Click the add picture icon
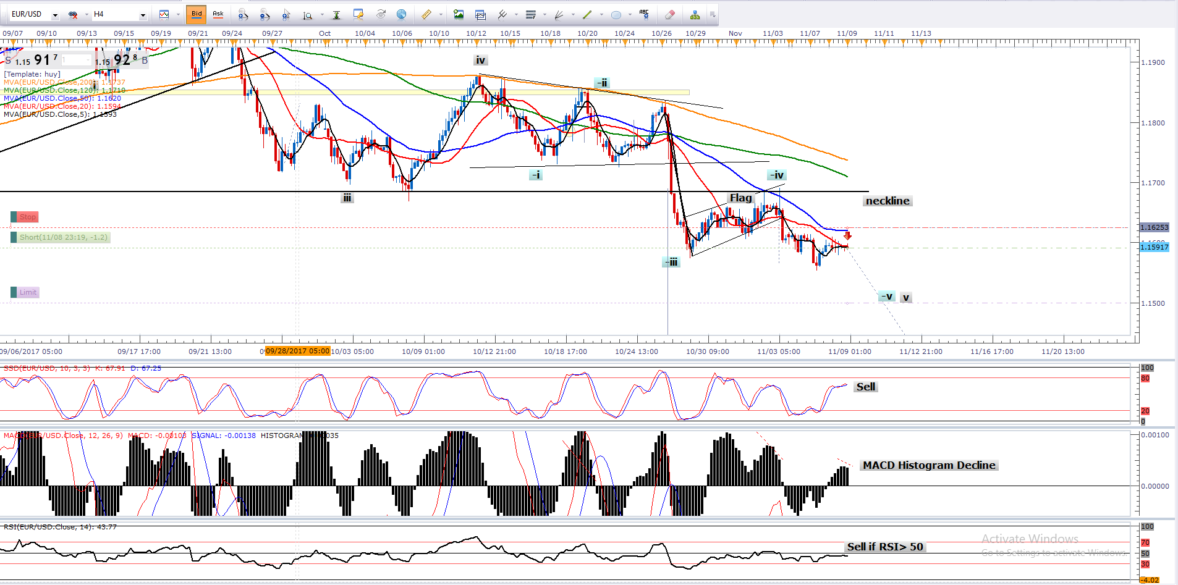 [x=459, y=14]
